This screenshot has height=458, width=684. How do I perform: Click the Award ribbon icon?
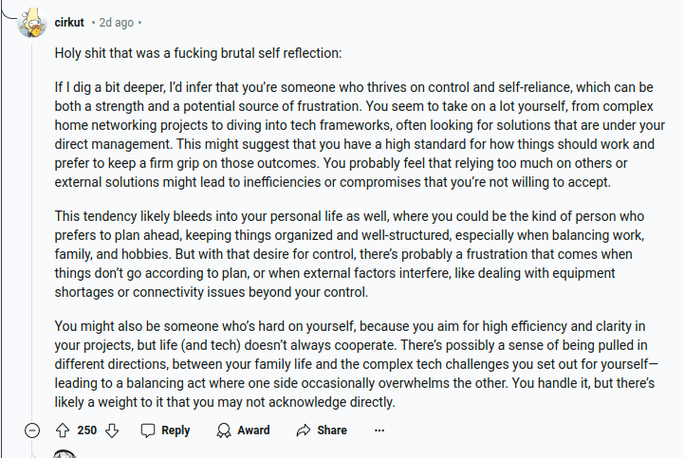click(224, 431)
